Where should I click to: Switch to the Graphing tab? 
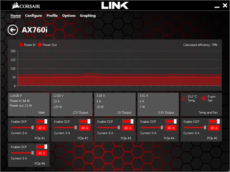(88, 16)
